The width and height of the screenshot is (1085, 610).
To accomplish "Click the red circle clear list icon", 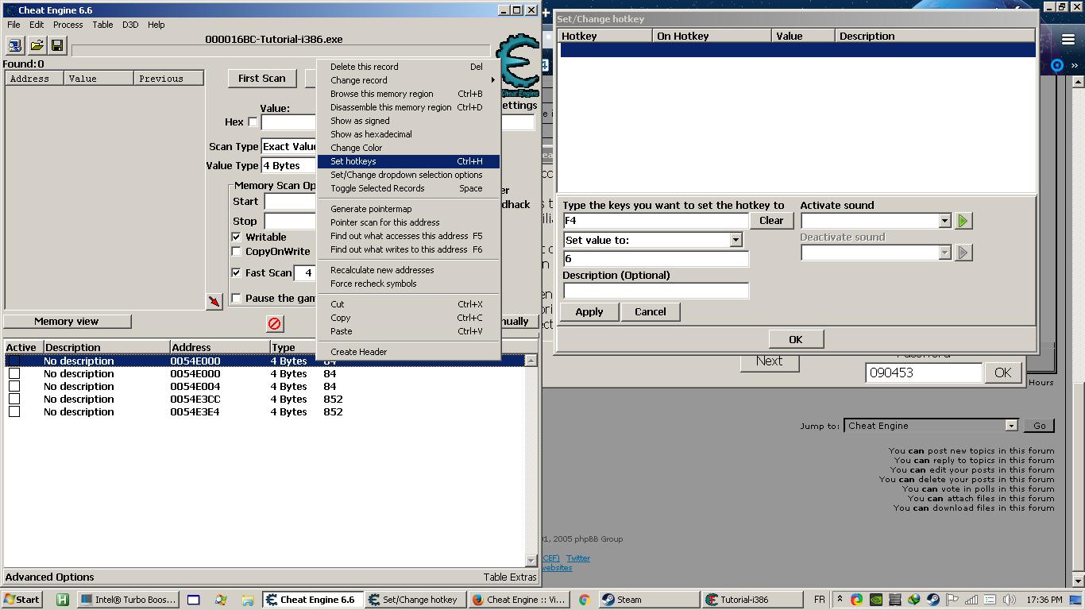I will [x=275, y=323].
